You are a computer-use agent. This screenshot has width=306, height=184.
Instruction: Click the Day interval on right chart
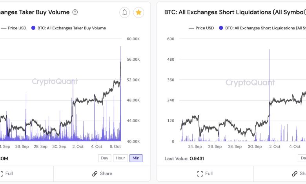[302, 158]
